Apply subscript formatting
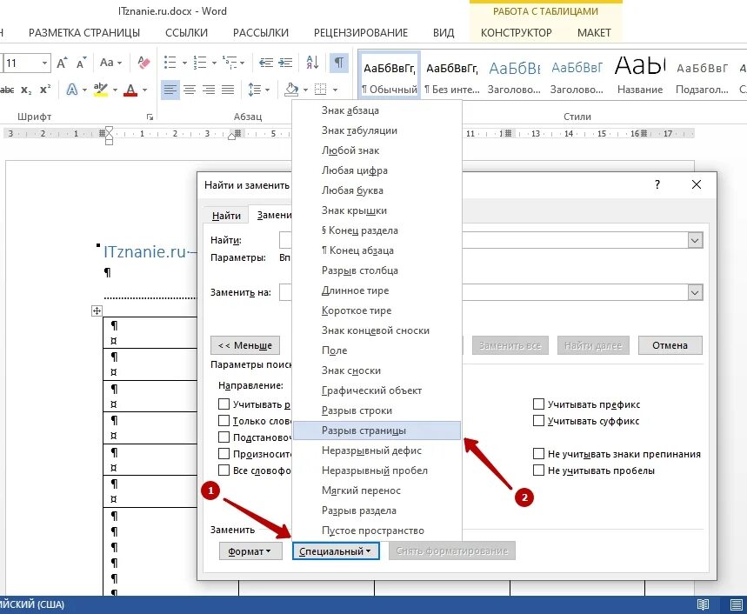The image size is (747, 614). (26, 90)
